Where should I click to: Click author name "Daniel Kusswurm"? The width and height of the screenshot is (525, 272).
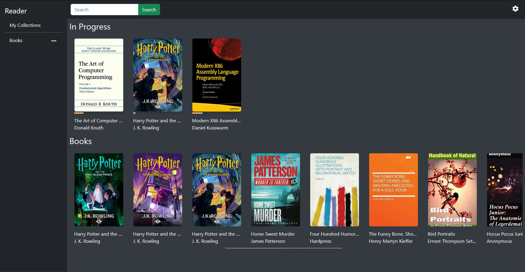(x=210, y=128)
